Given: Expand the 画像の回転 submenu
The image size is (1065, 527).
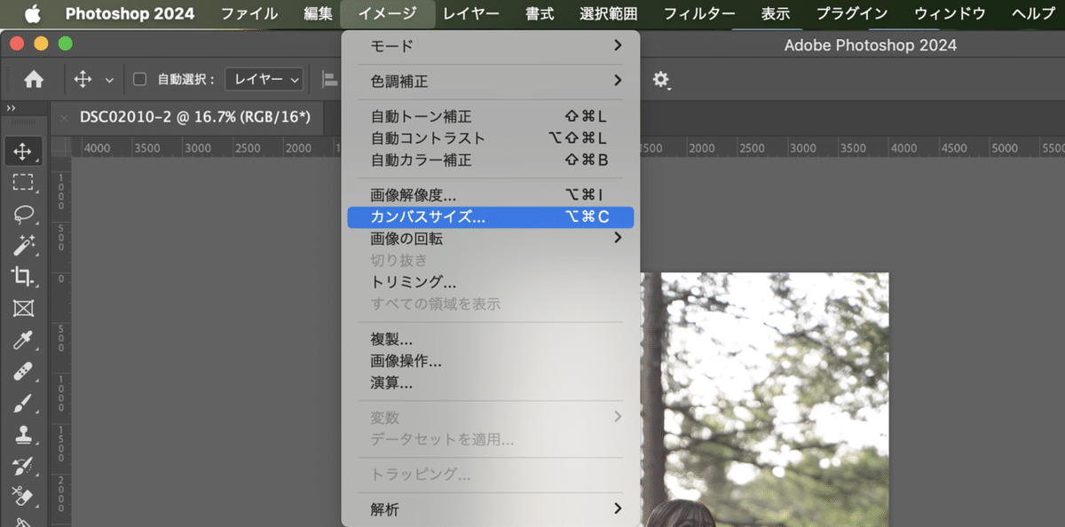Looking at the screenshot, I should pos(490,239).
